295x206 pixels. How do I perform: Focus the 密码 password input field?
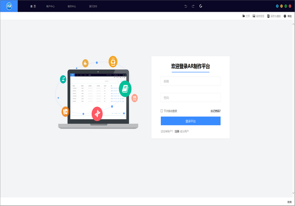click(190, 97)
